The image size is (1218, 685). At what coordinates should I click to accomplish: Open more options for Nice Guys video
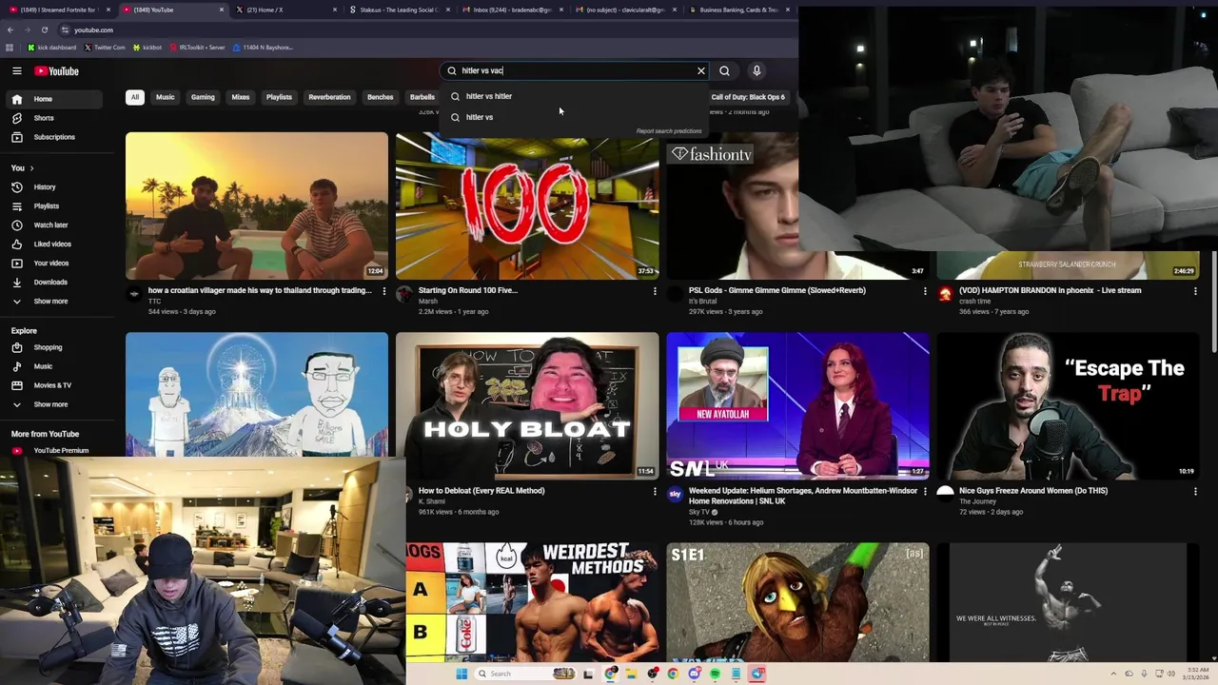pos(1195,492)
